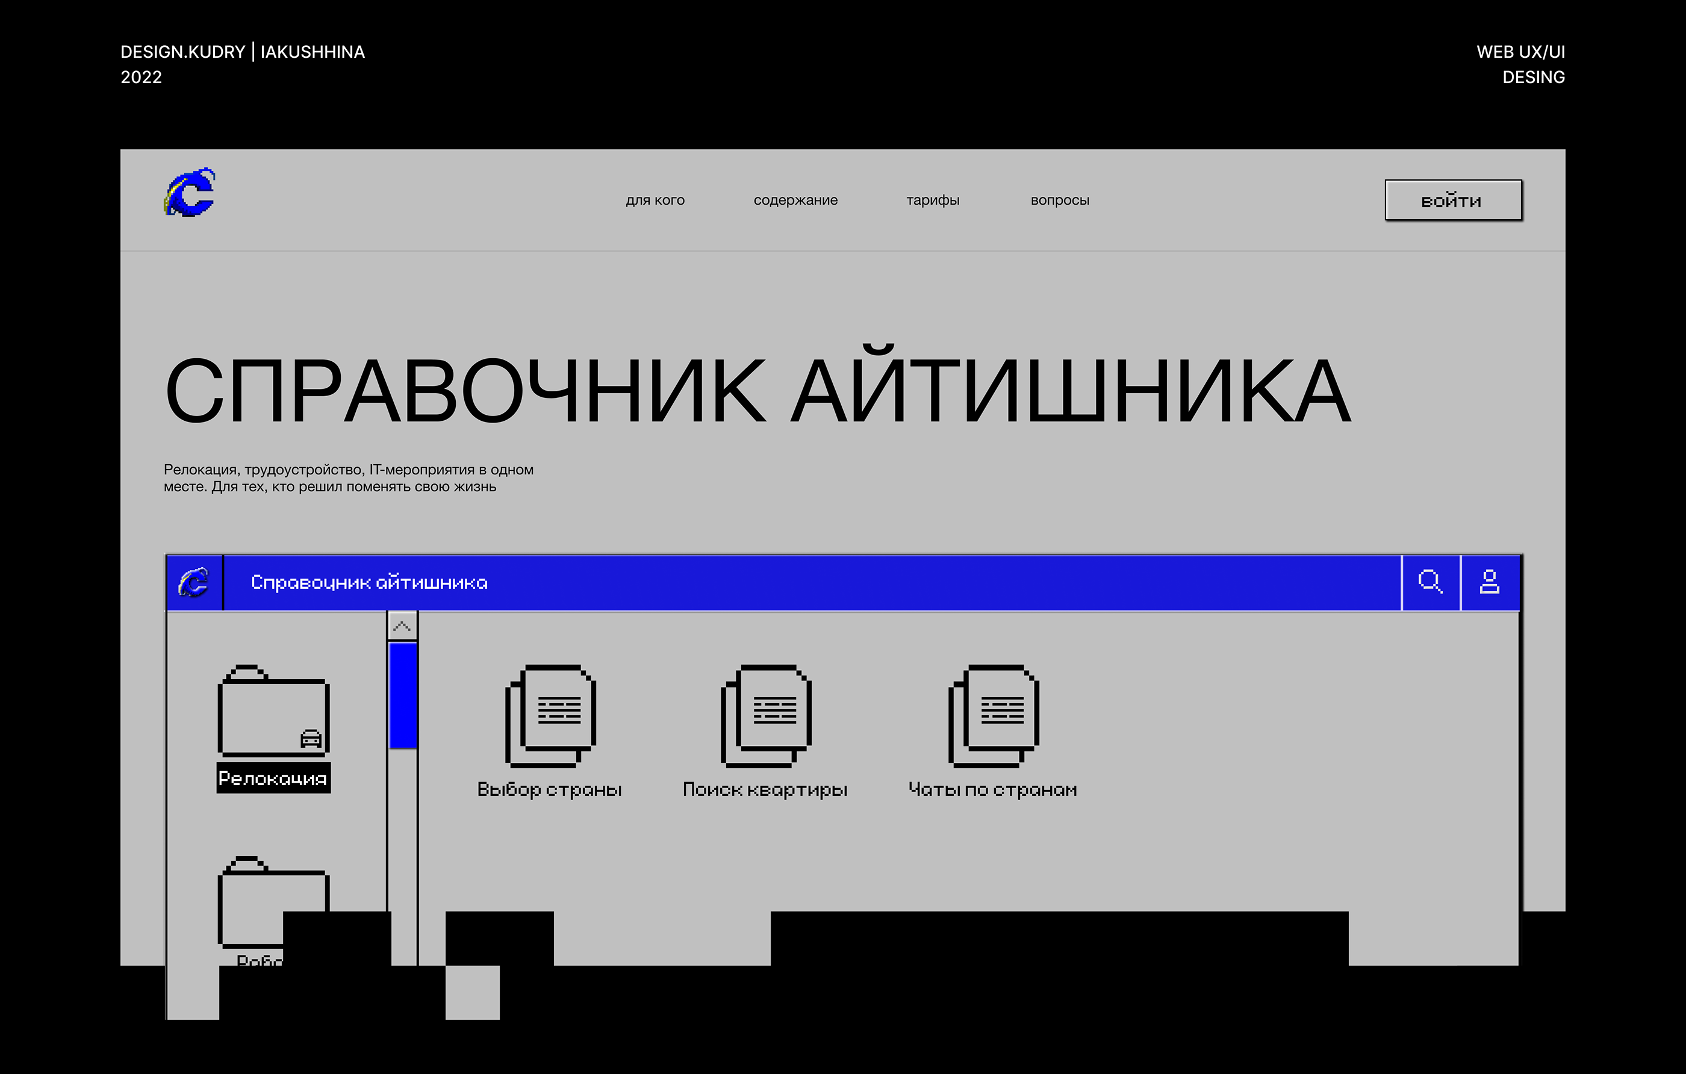Image resolution: width=1686 pixels, height=1074 pixels.
Task: Click the Выбор страны text label
Action: (x=550, y=790)
